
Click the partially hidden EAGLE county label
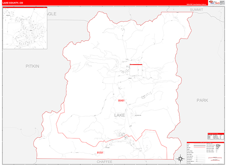(52, 14)
